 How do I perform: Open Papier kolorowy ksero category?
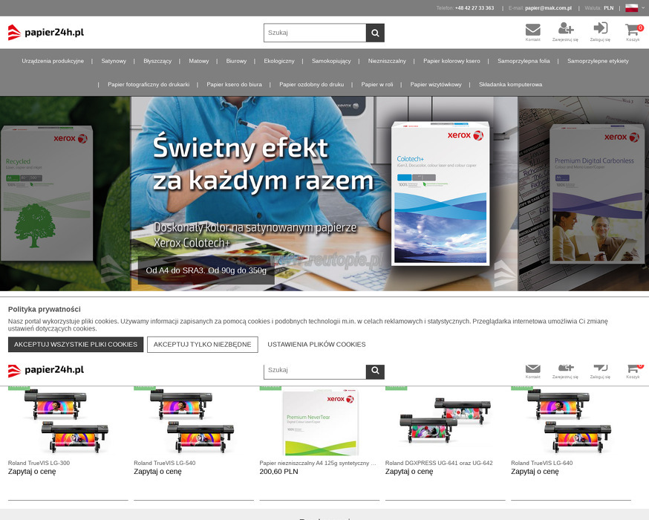451,61
